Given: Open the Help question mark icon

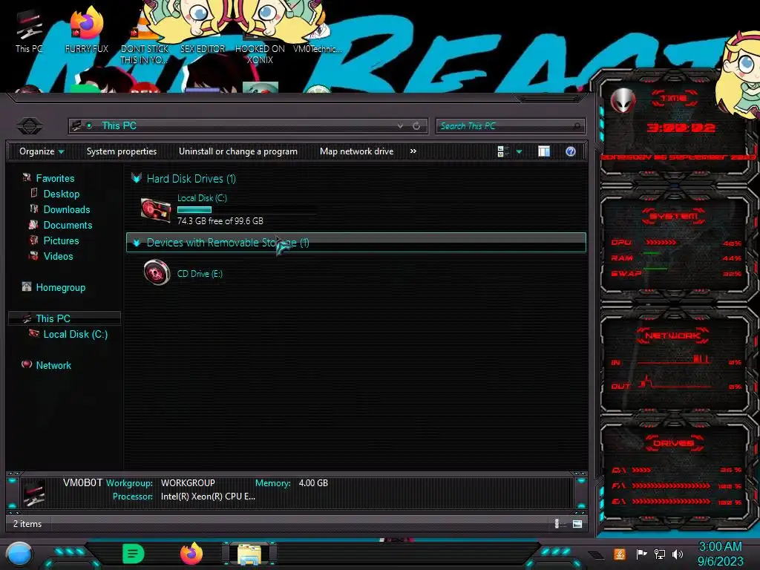Looking at the screenshot, I should pyautogui.click(x=571, y=151).
